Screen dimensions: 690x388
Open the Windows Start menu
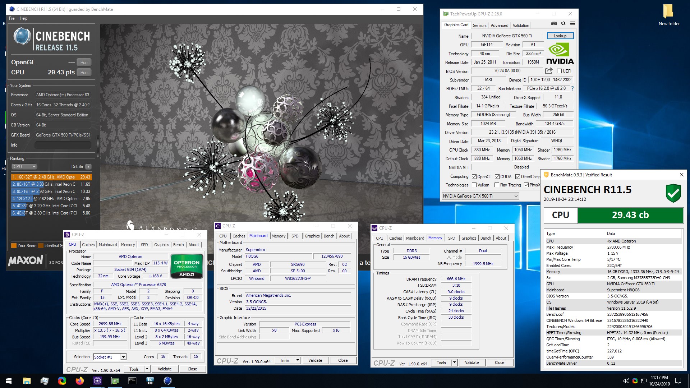click(x=9, y=381)
